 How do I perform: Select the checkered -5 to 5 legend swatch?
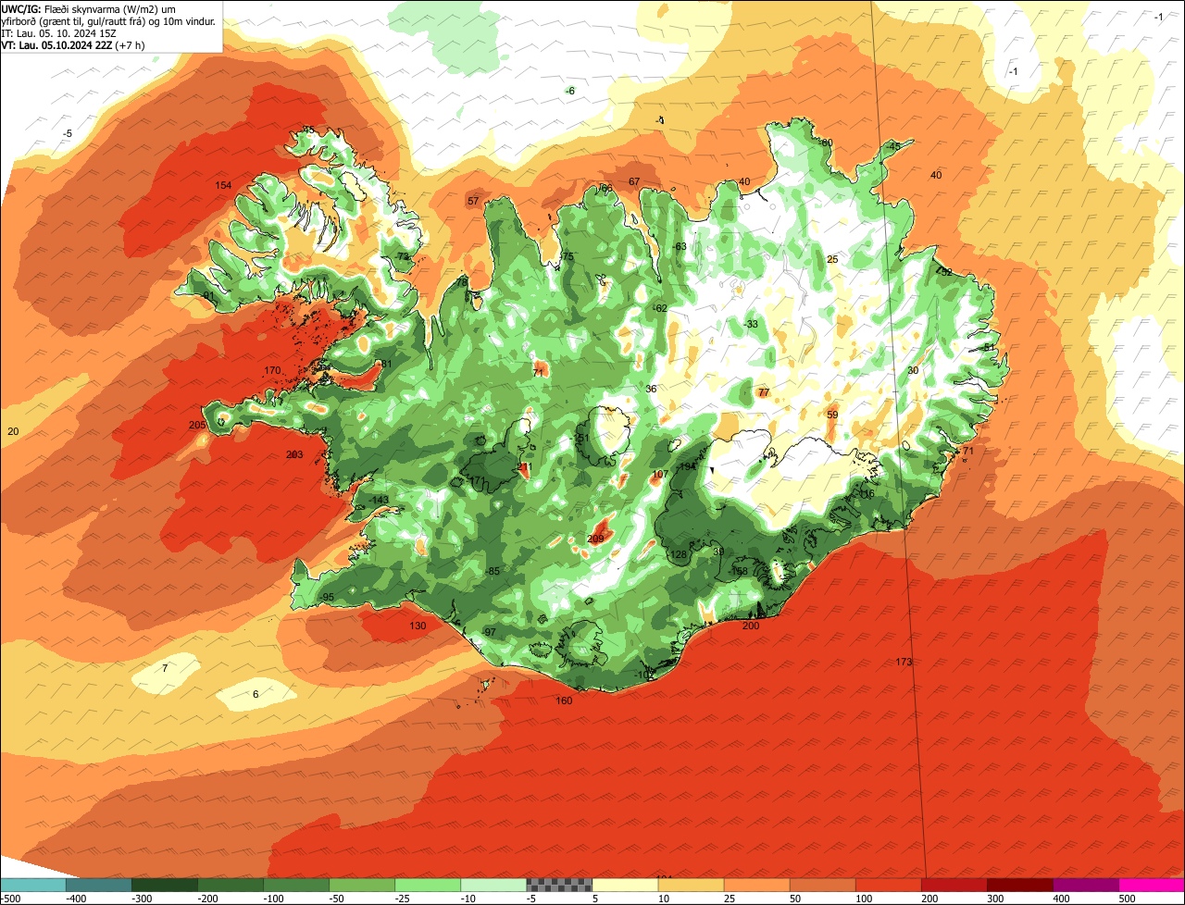point(559,885)
